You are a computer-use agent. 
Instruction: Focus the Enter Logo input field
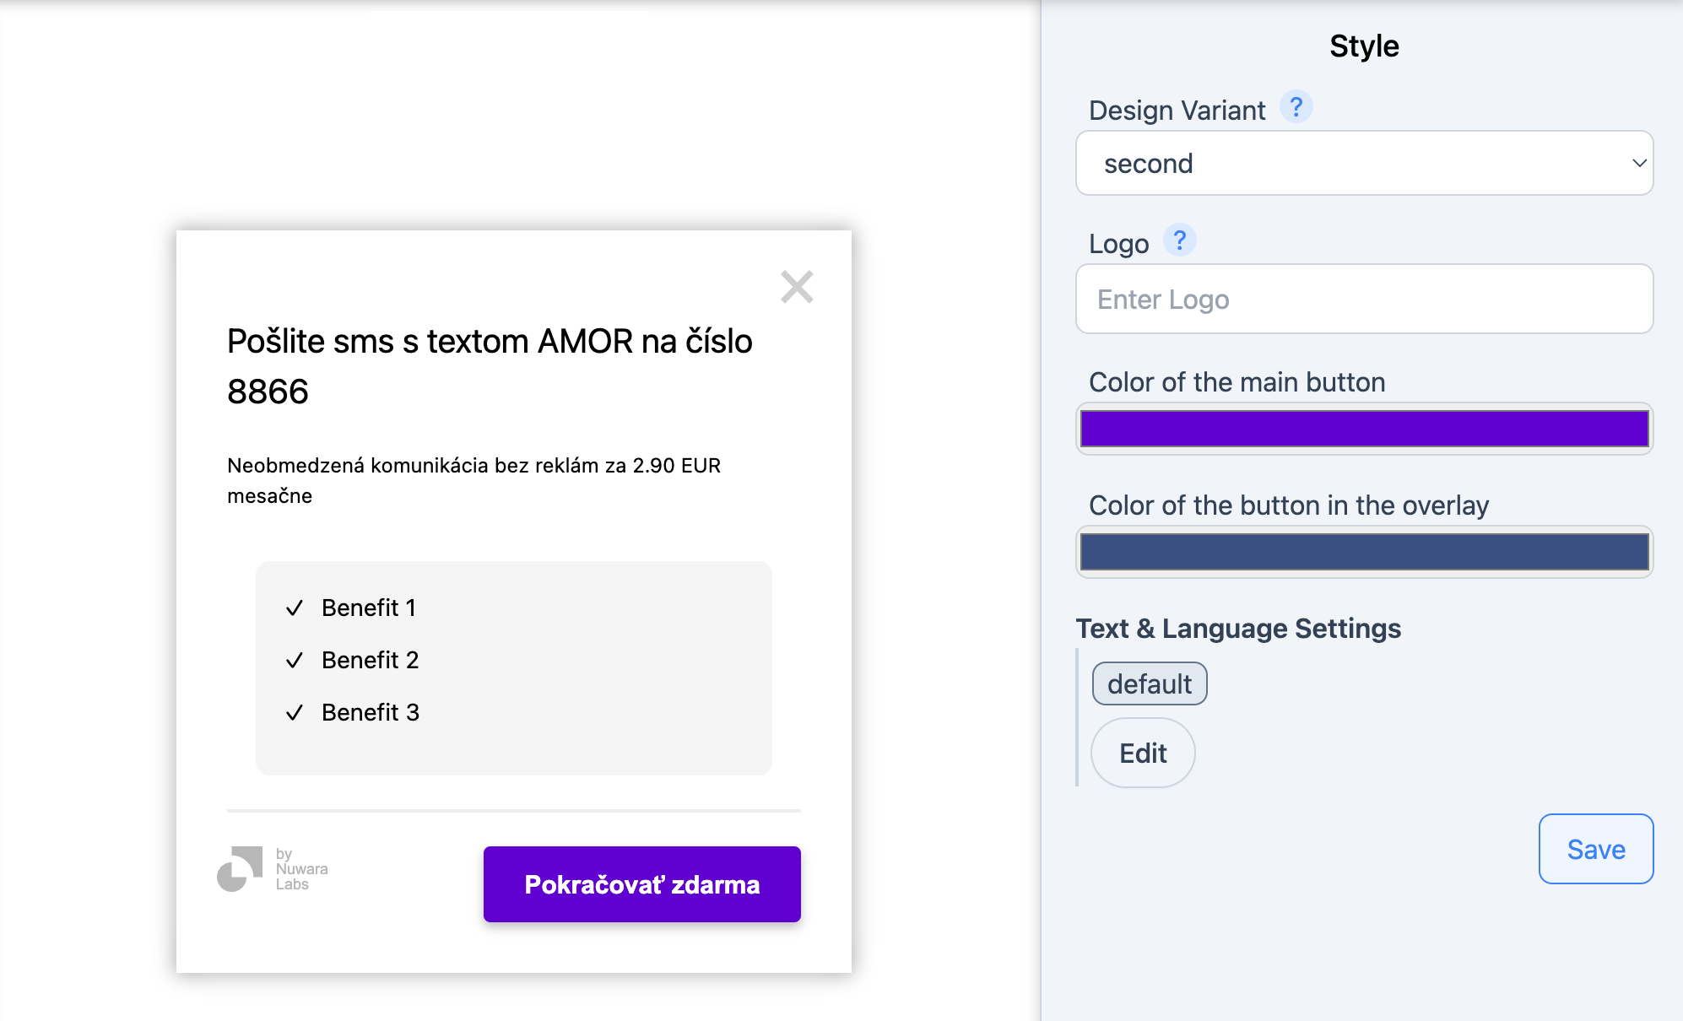click(x=1364, y=300)
